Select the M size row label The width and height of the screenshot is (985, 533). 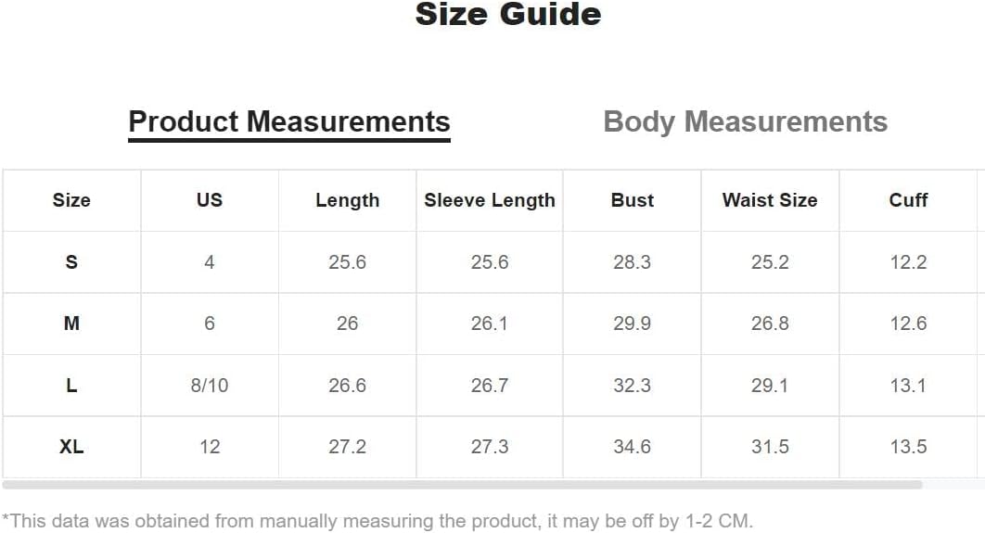pyautogui.click(x=71, y=324)
